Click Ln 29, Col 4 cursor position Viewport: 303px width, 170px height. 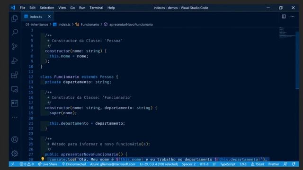coord(159,164)
